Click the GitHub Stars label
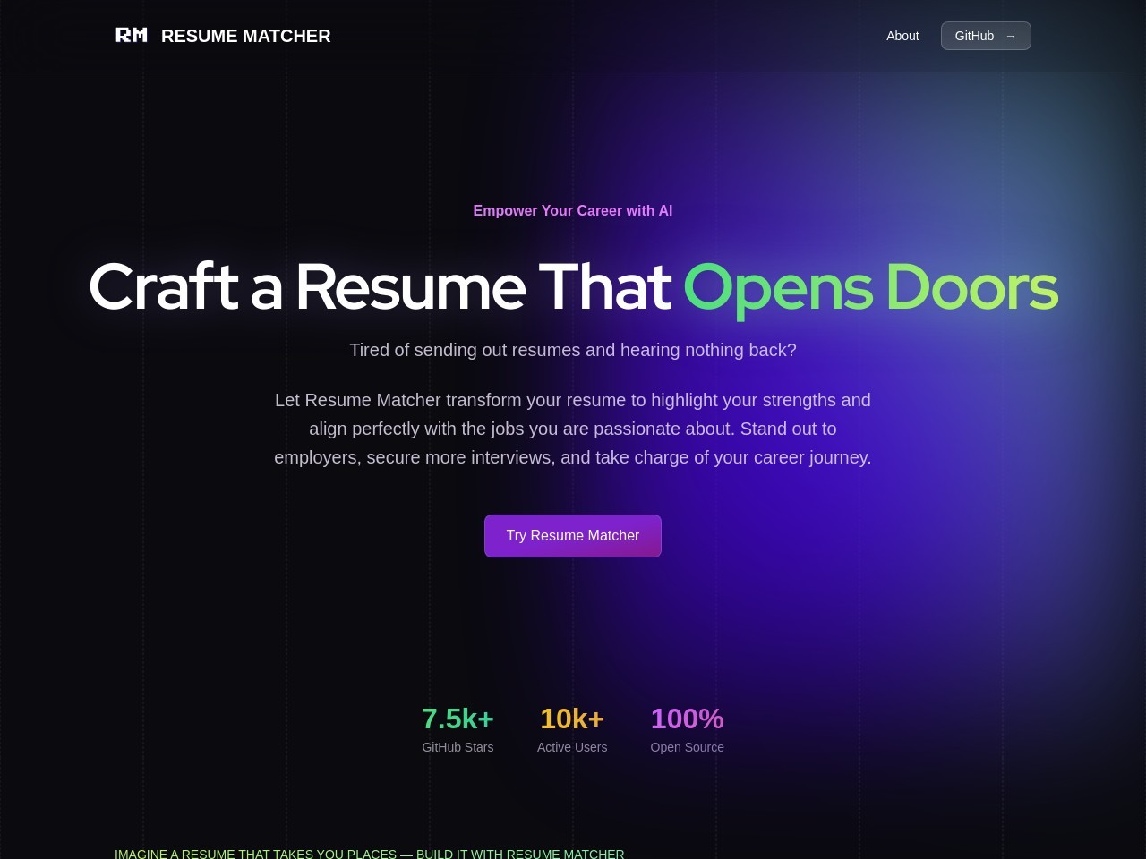Image resolution: width=1146 pixels, height=859 pixels. pyautogui.click(x=458, y=747)
